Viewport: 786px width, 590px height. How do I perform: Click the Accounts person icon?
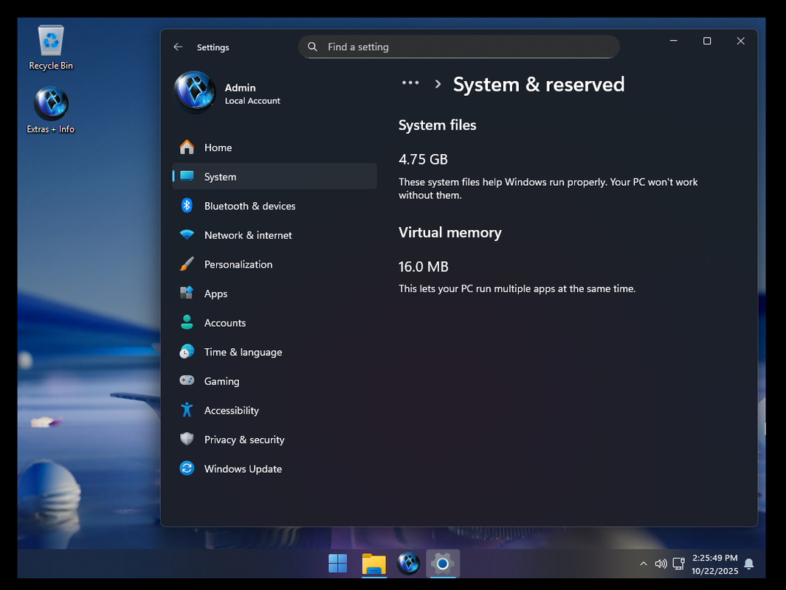187,322
